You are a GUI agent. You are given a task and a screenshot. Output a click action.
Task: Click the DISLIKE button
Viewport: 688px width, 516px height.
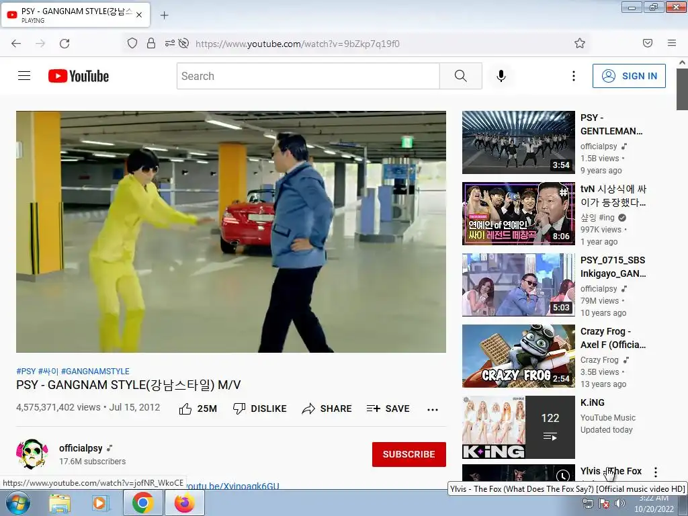(260, 408)
